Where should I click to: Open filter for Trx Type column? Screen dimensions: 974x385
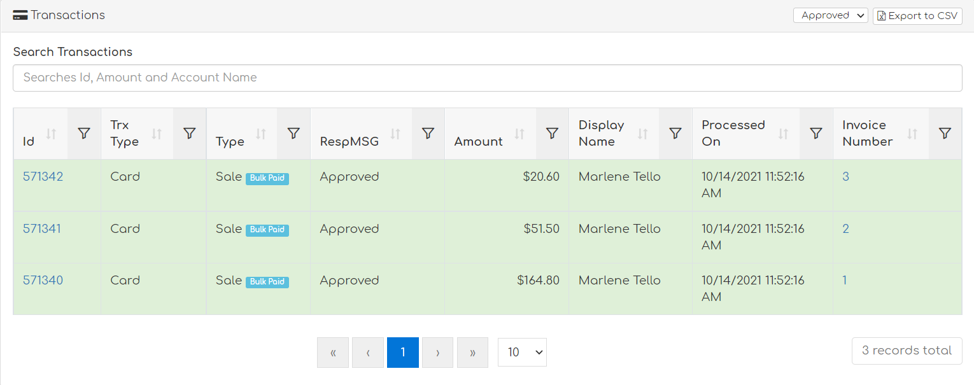pyautogui.click(x=189, y=134)
